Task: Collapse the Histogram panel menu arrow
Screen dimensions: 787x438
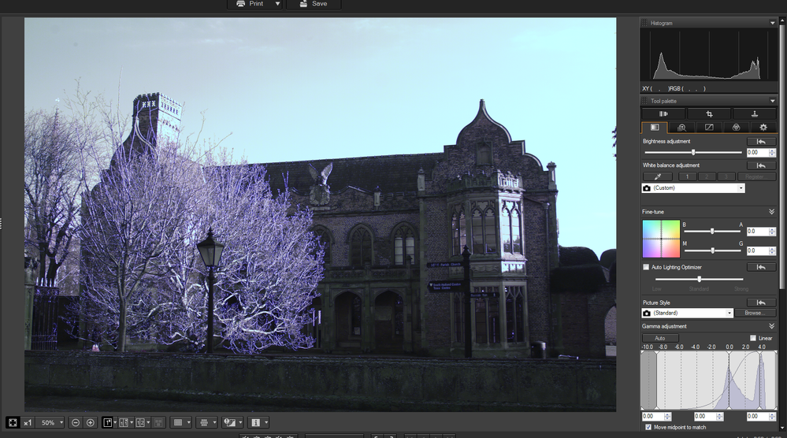Action: tap(772, 23)
